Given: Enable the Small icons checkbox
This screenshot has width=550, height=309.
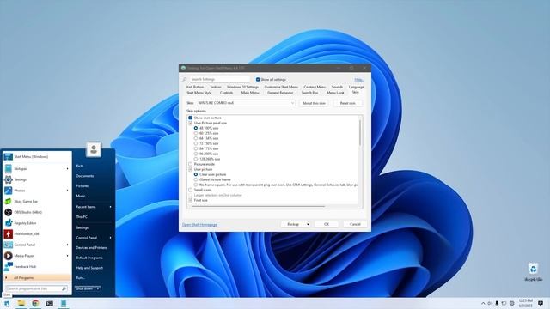Looking at the screenshot, I should click(x=191, y=190).
